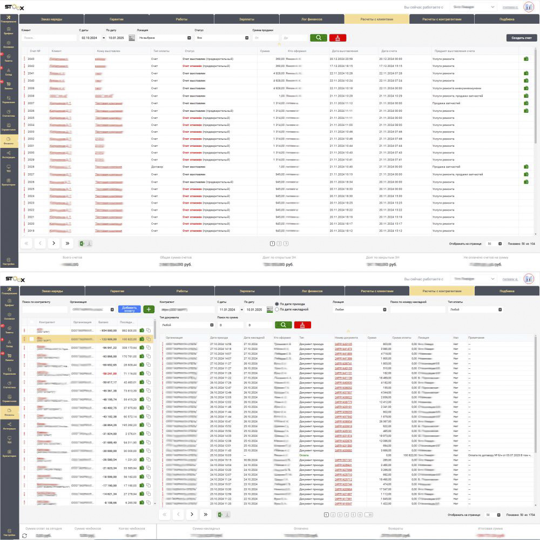This screenshot has width=540, height=540.
Task: Click copy icon in the -934 000,00 balance row
Action: (x=148, y=330)
